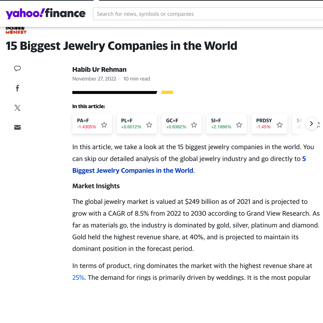
Task: Click the star on the PRDSY card
Action: [x=279, y=125]
